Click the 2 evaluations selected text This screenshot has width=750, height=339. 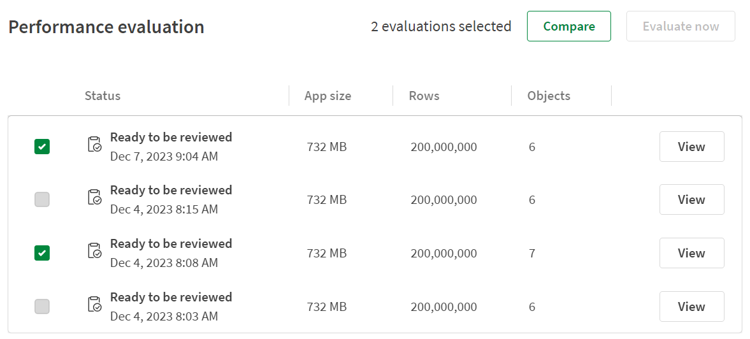tap(441, 26)
